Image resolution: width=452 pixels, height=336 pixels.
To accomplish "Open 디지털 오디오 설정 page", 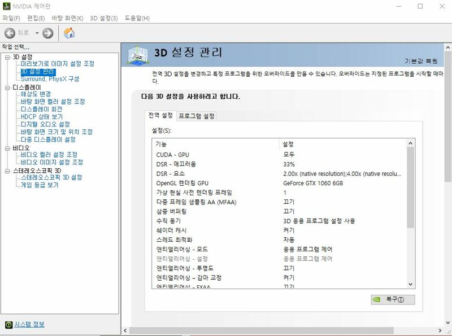I will (x=45, y=124).
